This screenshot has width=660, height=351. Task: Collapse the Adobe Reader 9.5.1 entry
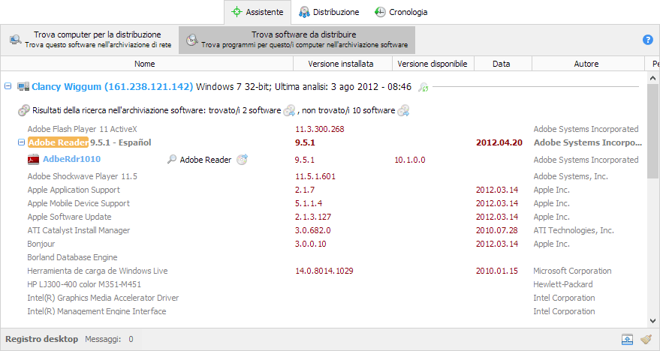[20, 142]
